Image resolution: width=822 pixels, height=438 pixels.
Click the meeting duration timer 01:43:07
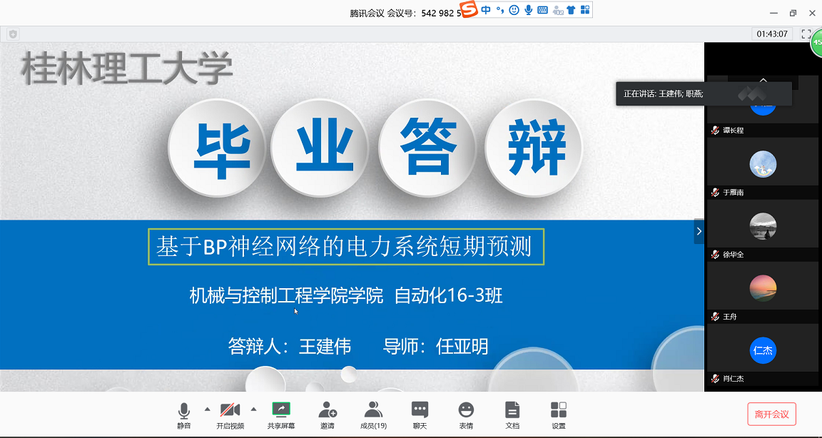point(772,34)
